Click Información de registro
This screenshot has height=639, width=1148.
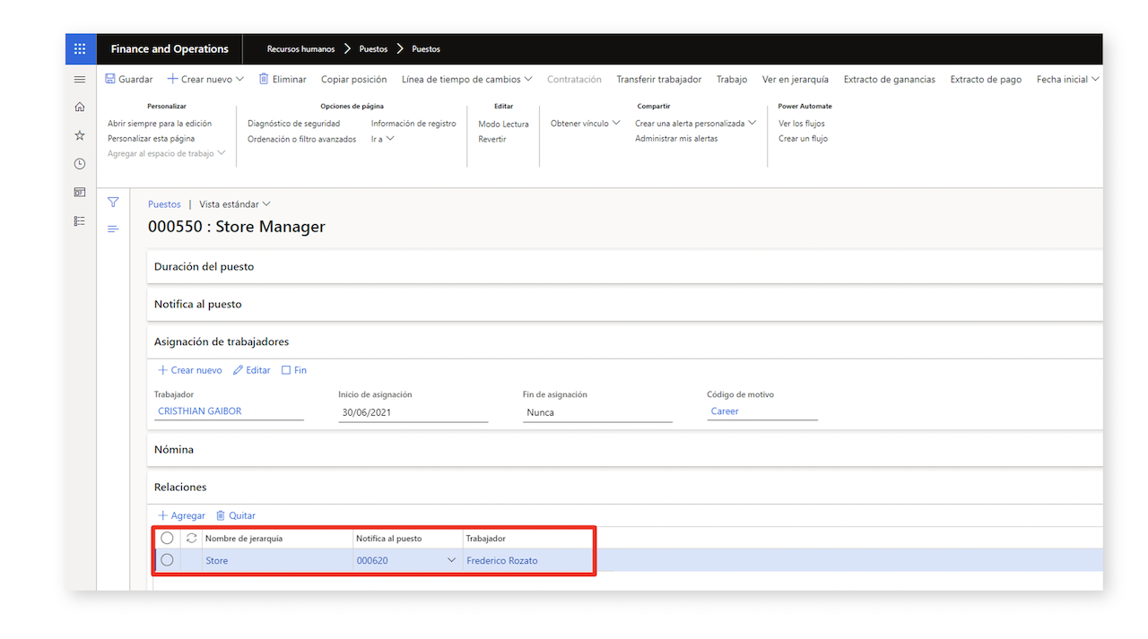coord(413,124)
